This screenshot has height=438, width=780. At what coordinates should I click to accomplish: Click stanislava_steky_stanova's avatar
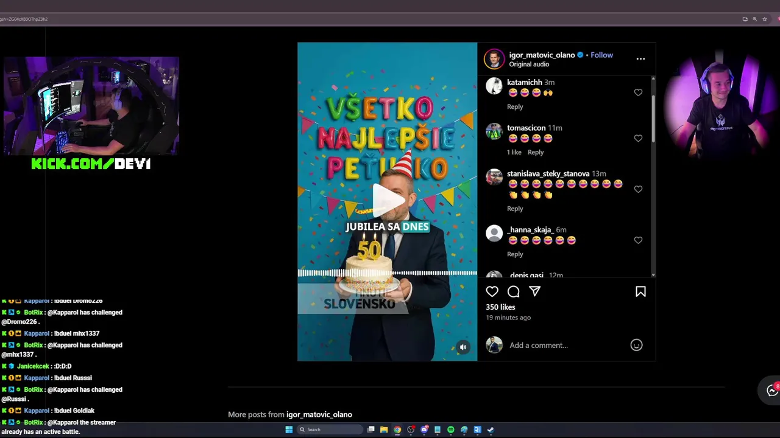[x=494, y=177]
